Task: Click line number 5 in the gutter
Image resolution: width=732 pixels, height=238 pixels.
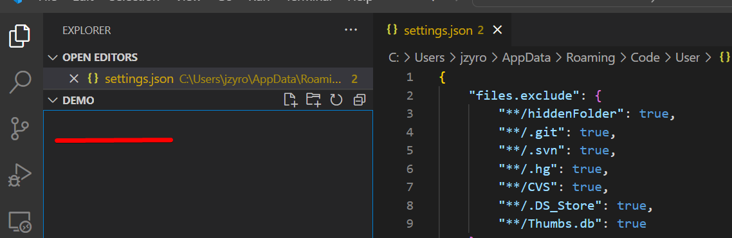Action: (409, 151)
